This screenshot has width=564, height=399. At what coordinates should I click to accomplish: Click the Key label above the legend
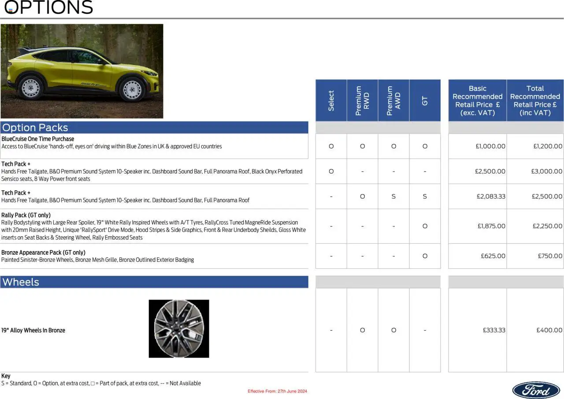point(6,376)
